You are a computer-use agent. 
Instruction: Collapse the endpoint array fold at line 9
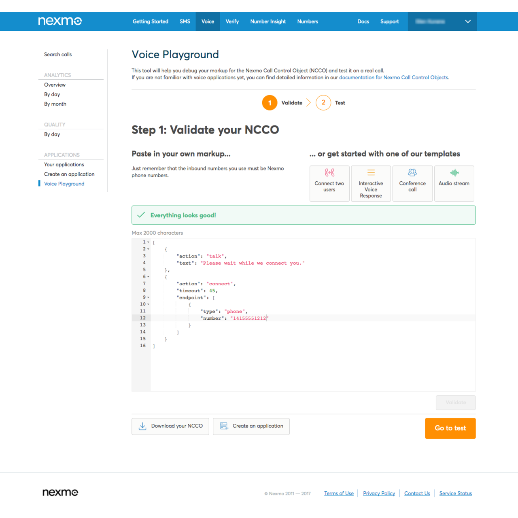148,297
